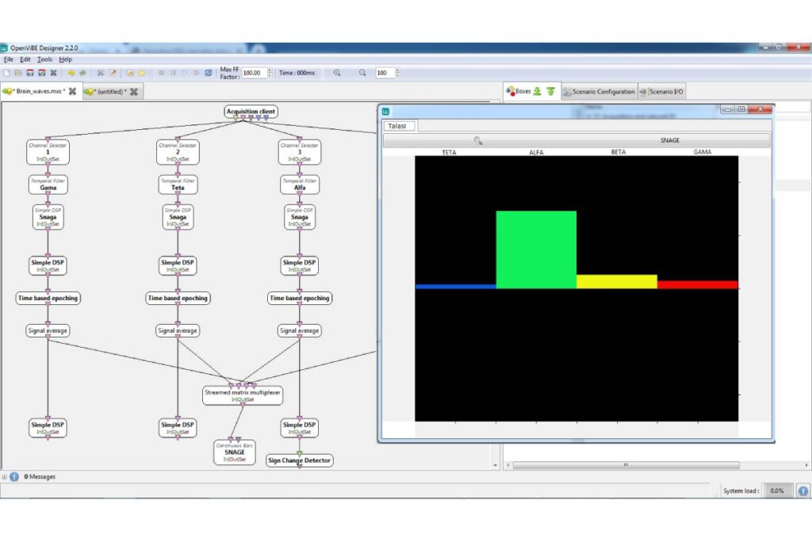Select the Talasi tab
Image resolution: width=812 pixels, height=541 pixels.
(399, 126)
